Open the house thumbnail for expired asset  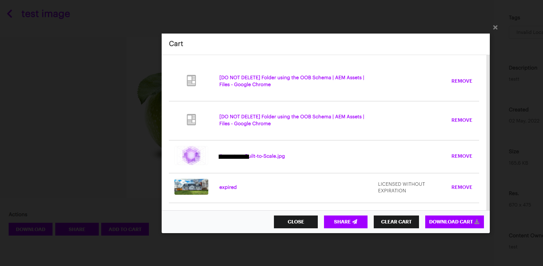pos(191,187)
